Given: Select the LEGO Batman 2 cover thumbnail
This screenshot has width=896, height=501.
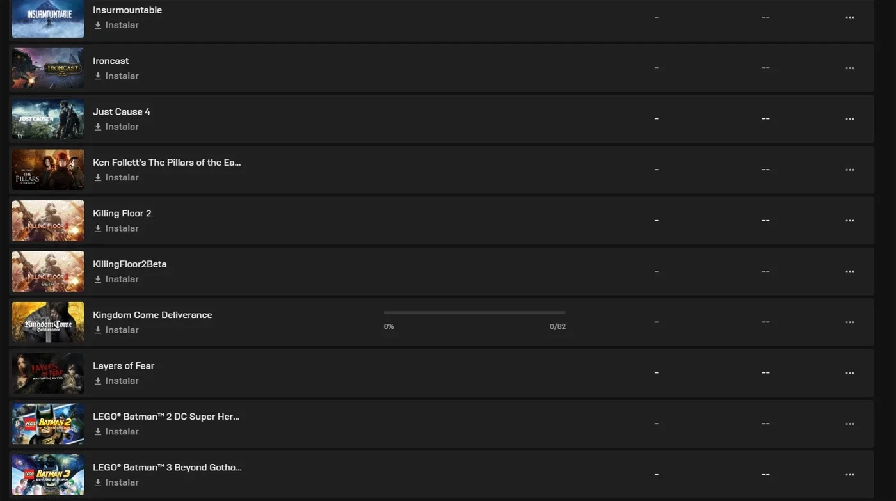Looking at the screenshot, I should [48, 424].
